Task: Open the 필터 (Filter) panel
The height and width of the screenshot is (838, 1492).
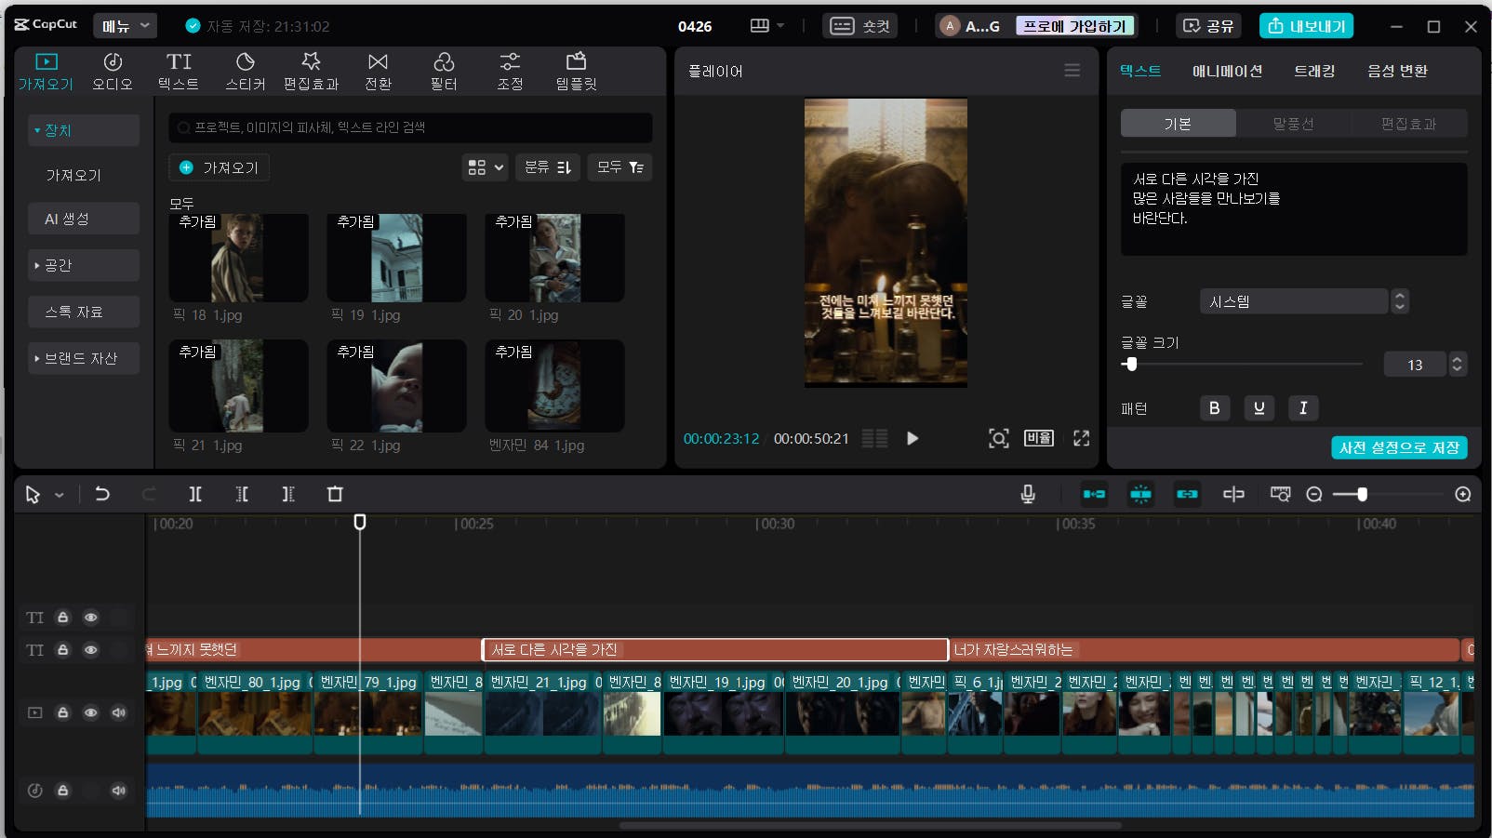Action: [444, 71]
